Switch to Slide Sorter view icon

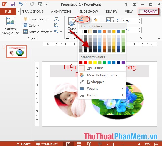pos(79,144)
